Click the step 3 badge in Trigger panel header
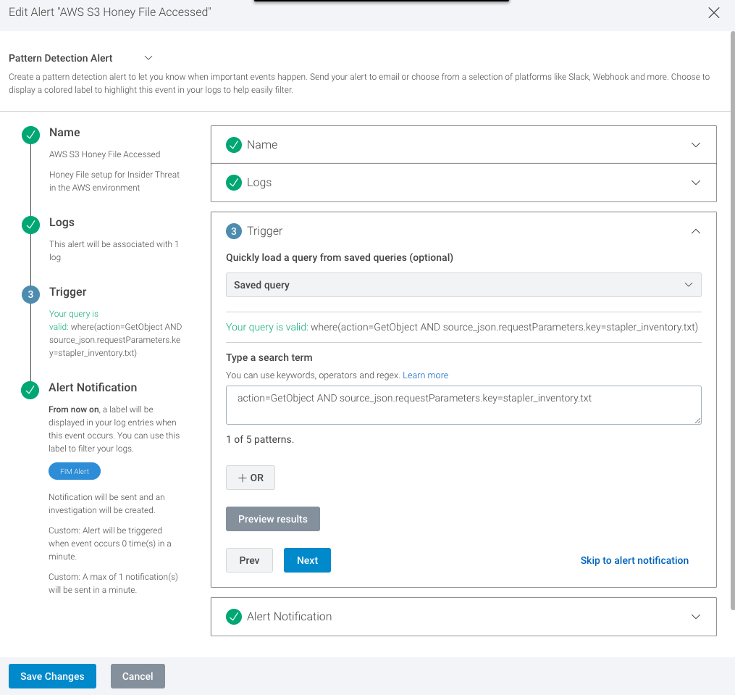Viewport: 735px width, 695px height. [233, 231]
